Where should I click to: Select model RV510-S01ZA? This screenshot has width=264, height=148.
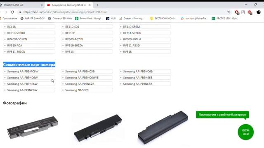coord(87,45)
